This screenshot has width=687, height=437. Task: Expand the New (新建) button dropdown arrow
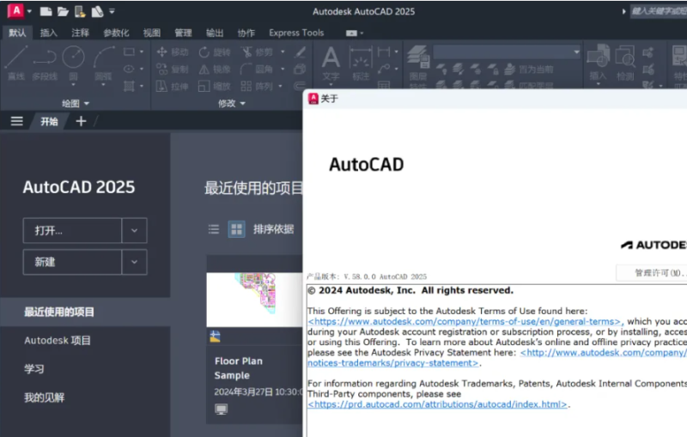[135, 262]
